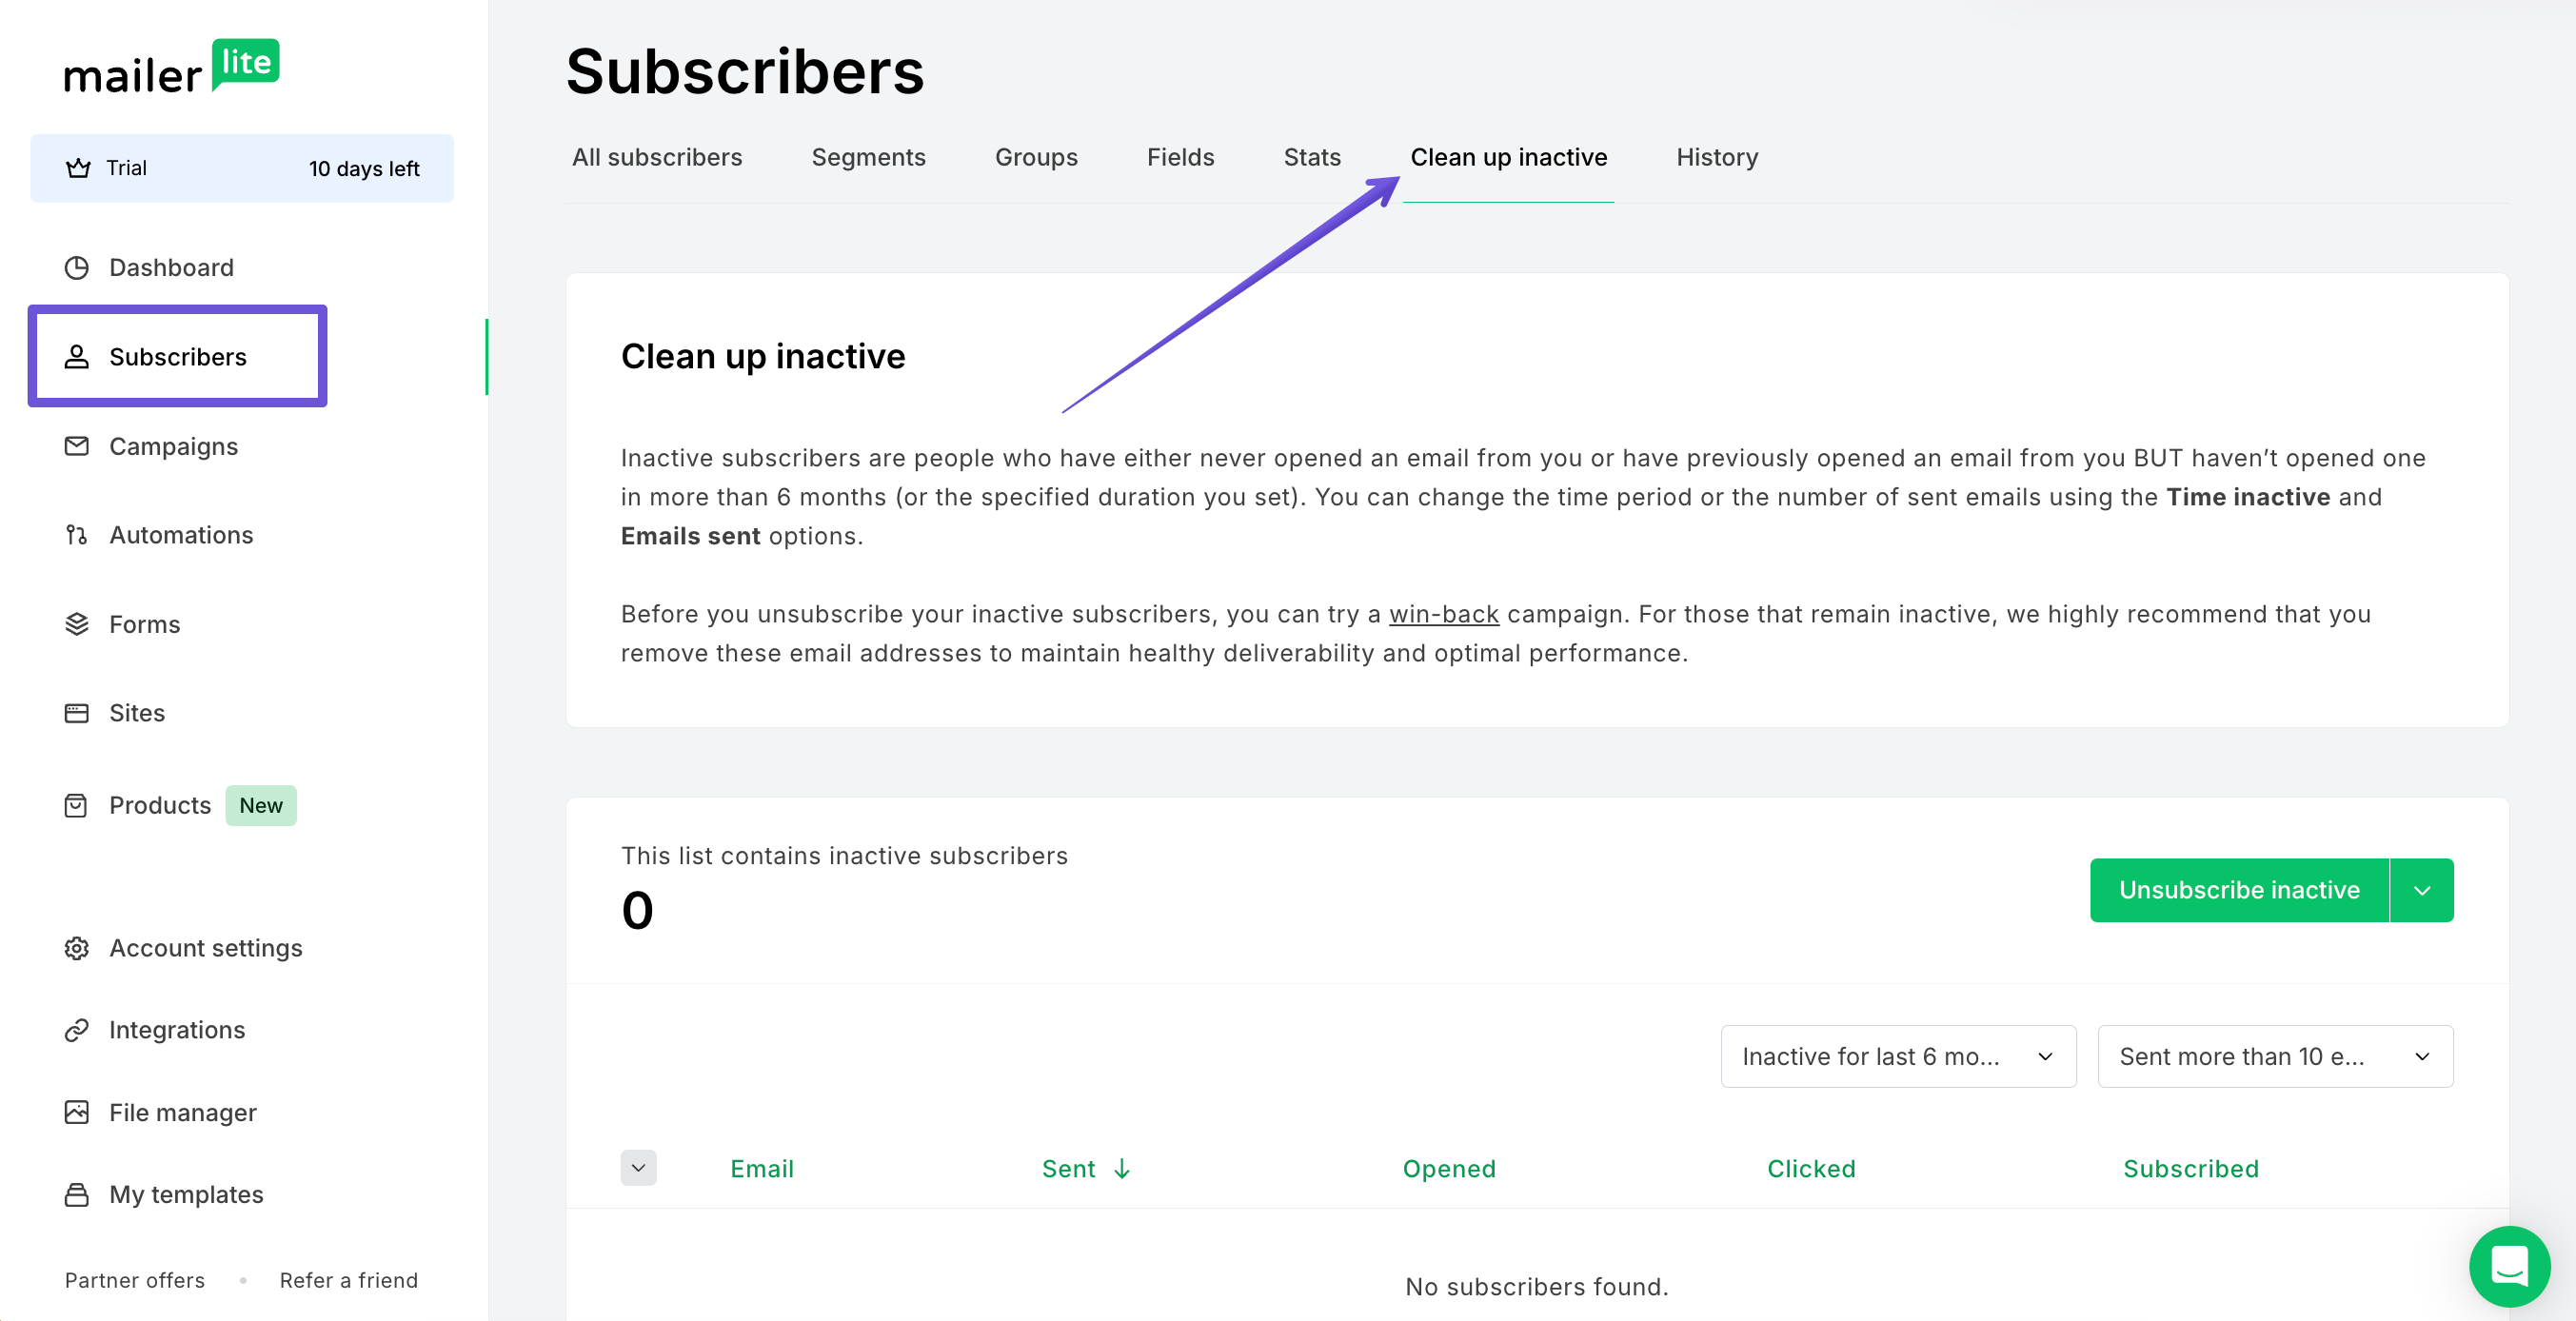Sort by Sent column header
The width and height of the screenshot is (2576, 1321).
pyautogui.click(x=1068, y=1168)
